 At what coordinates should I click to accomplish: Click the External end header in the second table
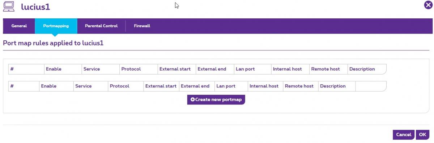(195, 86)
